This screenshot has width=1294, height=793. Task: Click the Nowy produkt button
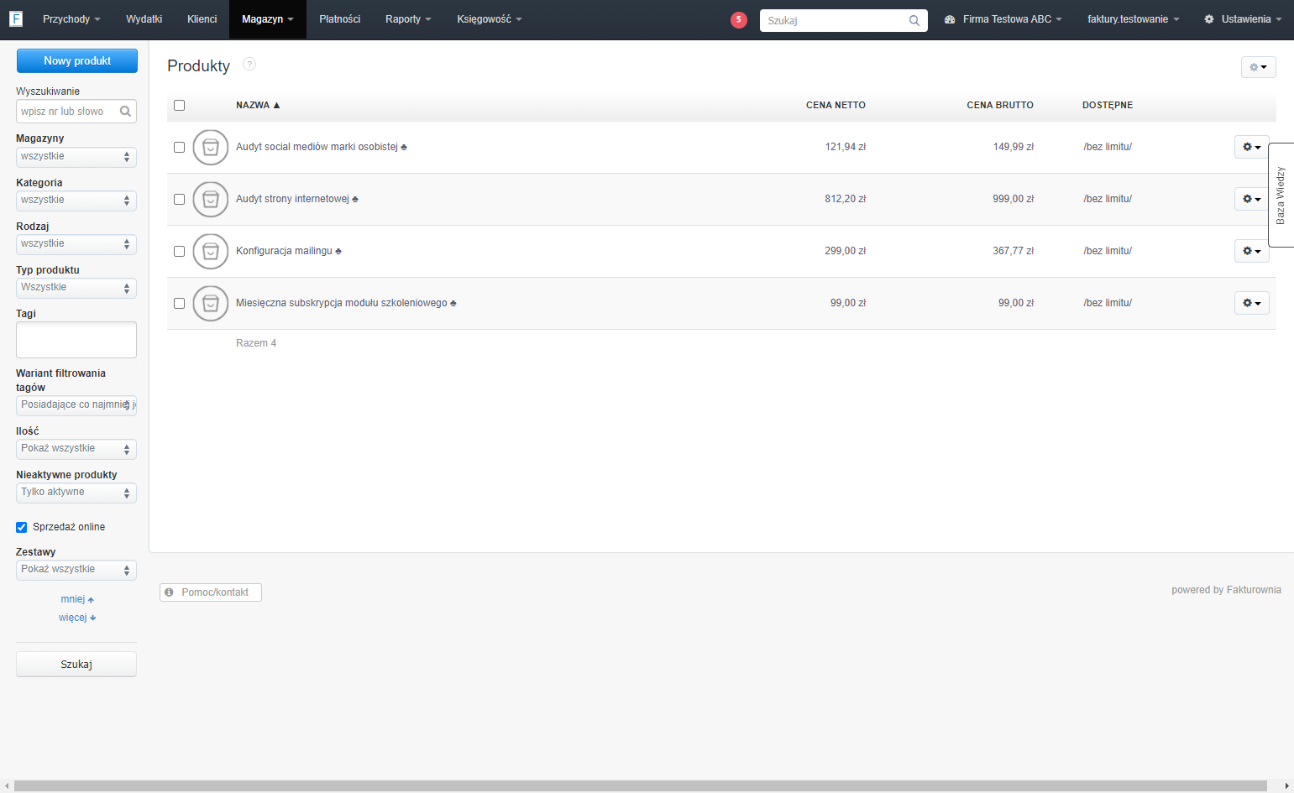pos(77,60)
